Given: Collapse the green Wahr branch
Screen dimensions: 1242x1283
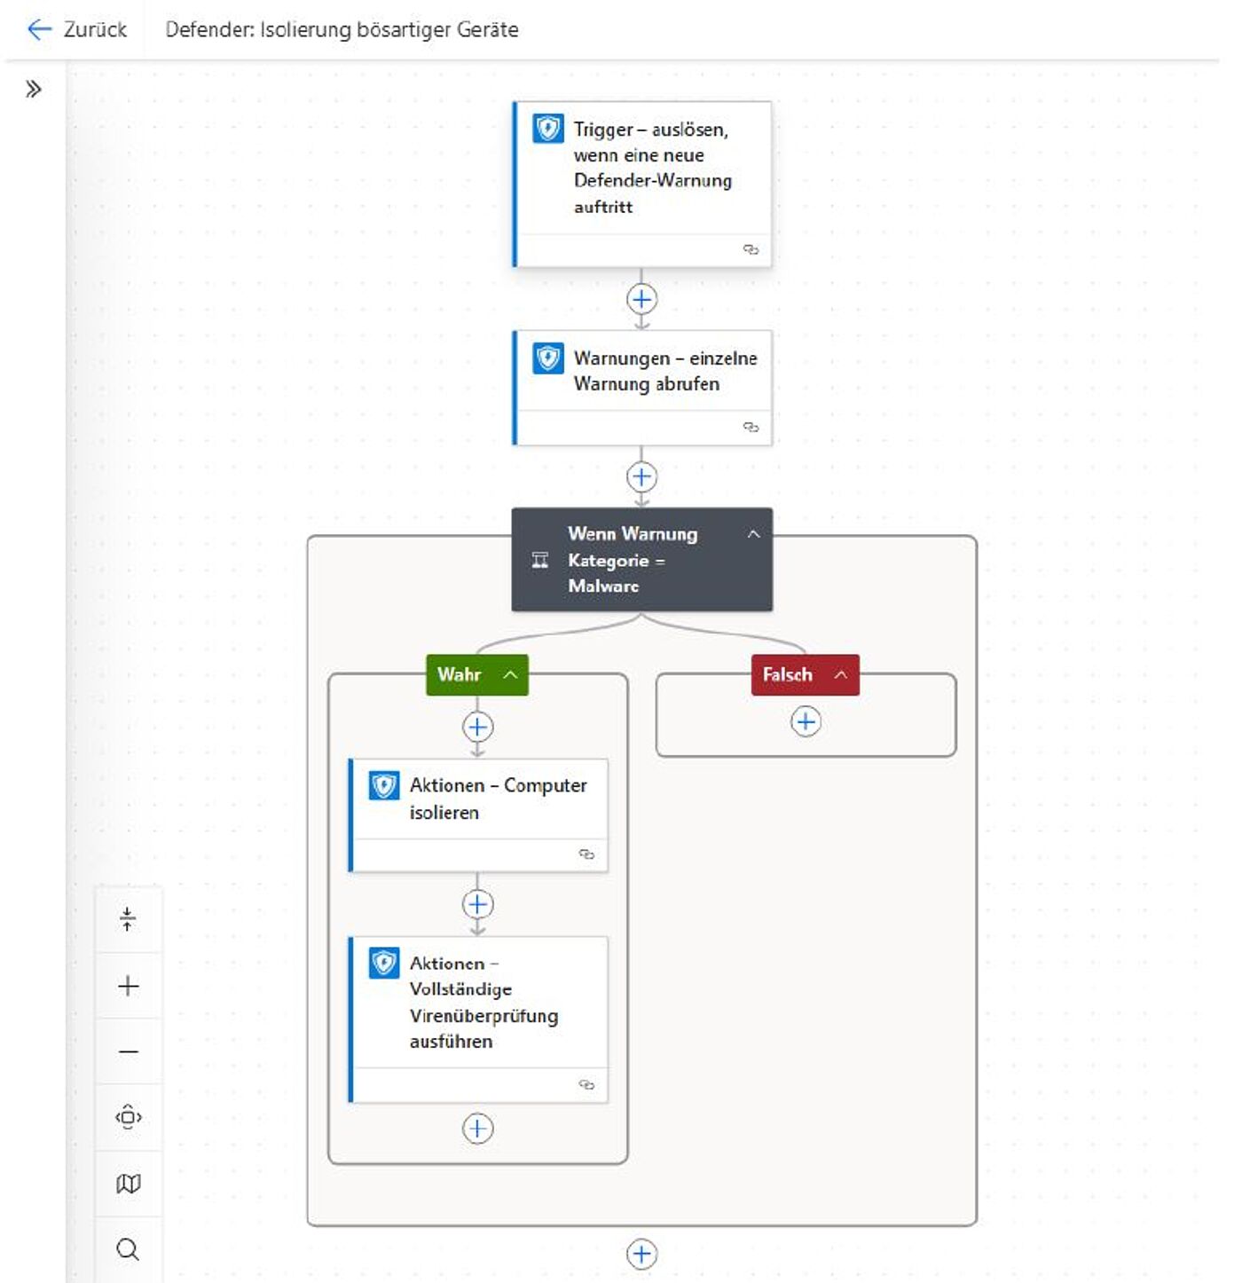Looking at the screenshot, I should (510, 674).
